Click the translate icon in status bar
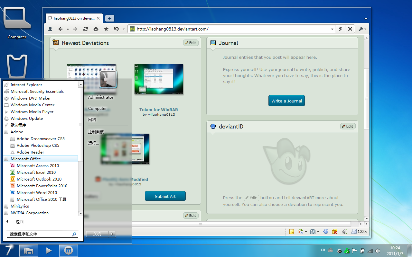The image size is (412, 257). click(301, 232)
